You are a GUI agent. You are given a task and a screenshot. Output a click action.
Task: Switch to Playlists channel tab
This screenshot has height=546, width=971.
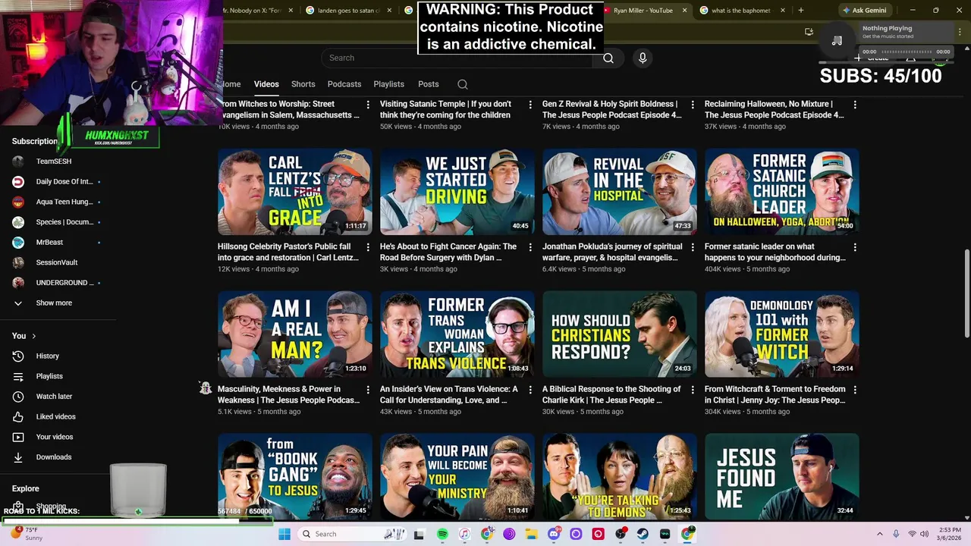point(388,84)
